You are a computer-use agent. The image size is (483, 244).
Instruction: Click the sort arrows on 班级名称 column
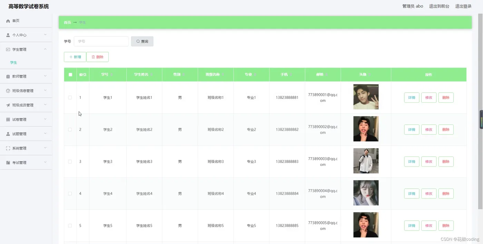223,75
